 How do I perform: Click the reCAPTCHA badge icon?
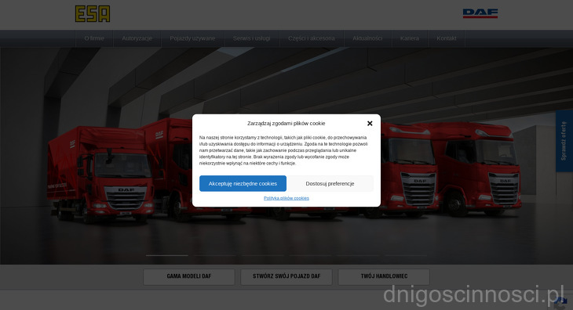pyautogui.click(x=561, y=303)
